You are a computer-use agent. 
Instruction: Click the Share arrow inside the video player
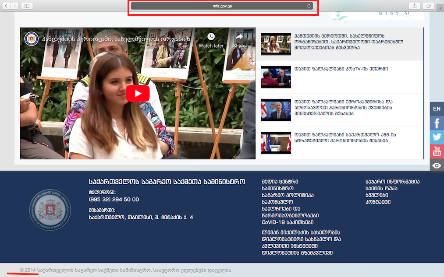(x=239, y=37)
